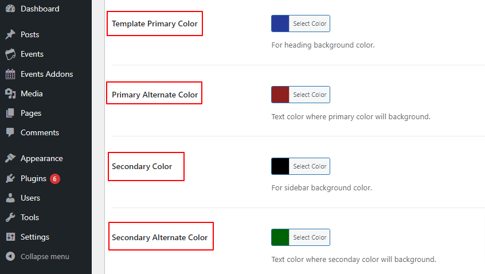485x274 pixels.
Task: Click the black Secondary Color swatch
Action: (280, 166)
